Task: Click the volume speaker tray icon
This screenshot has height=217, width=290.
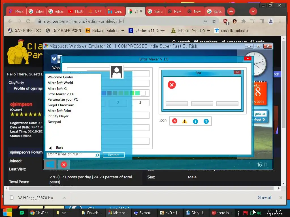Action: pyautogui.click(x=259, y=213)
